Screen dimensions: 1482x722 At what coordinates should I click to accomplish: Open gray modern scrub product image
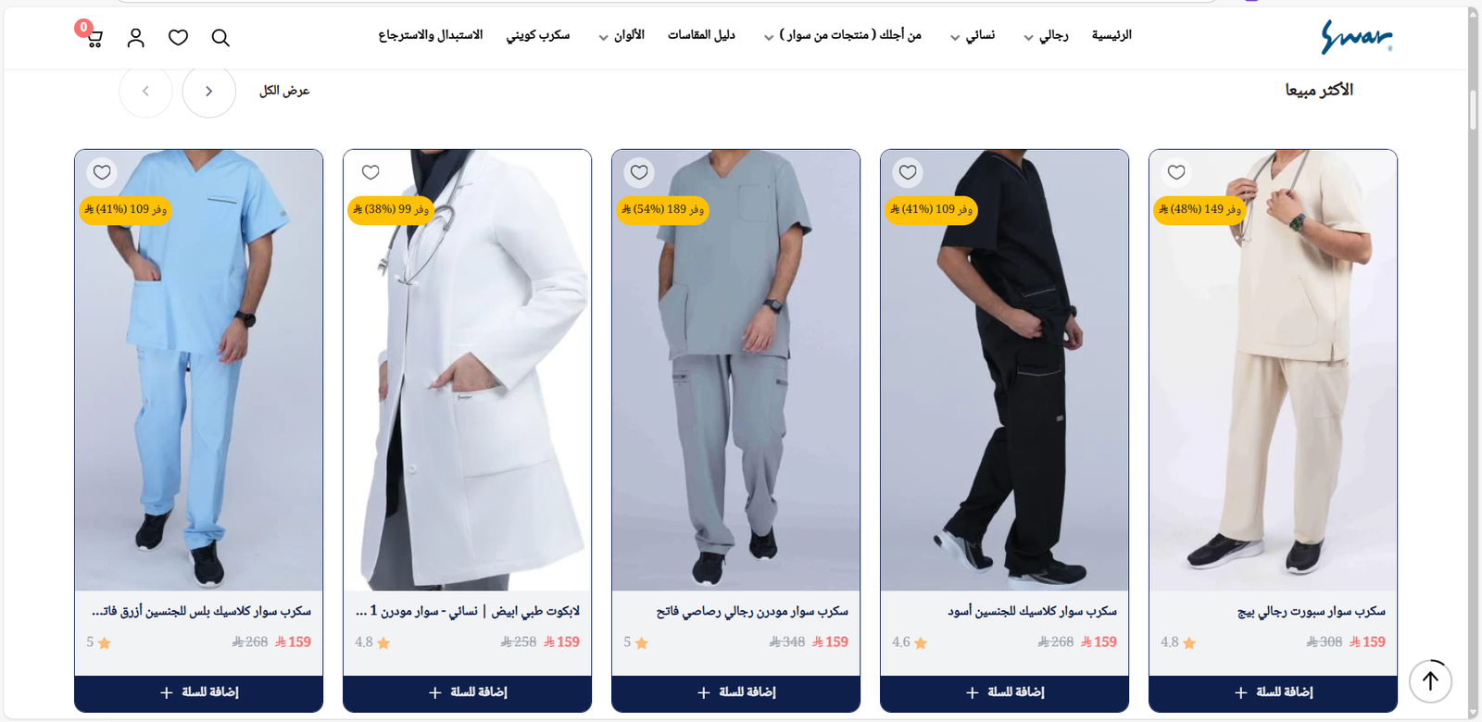tap(735, 370)
